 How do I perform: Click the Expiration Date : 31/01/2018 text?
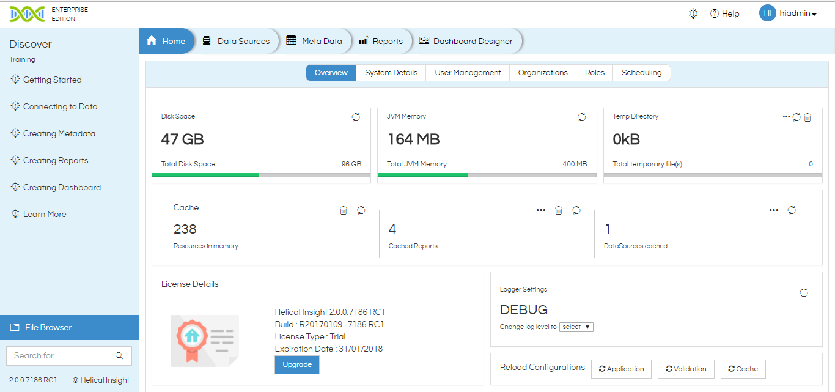(329, 349)
